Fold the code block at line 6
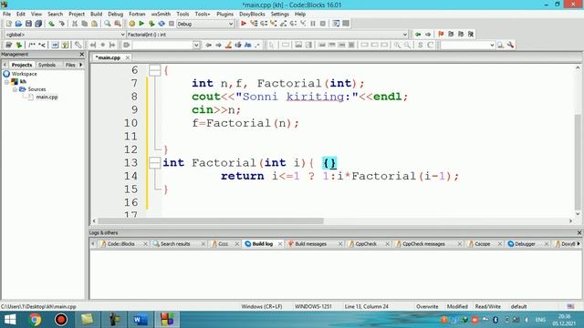The image size is (584, 328). point(154,70)
